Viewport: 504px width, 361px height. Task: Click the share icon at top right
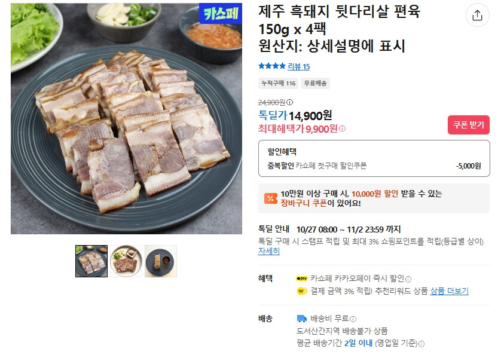click(x=478, y=15)
